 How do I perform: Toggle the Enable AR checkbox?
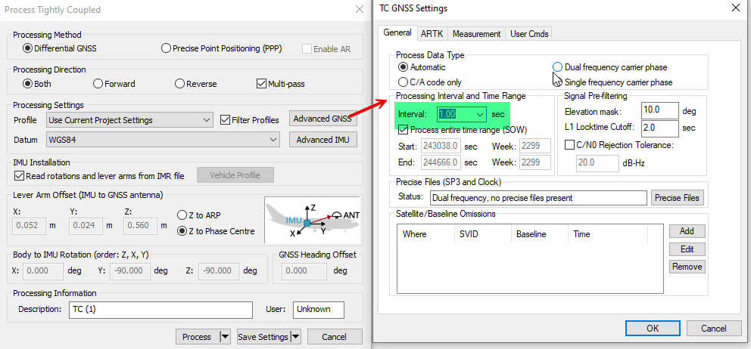tap(326, 49)
